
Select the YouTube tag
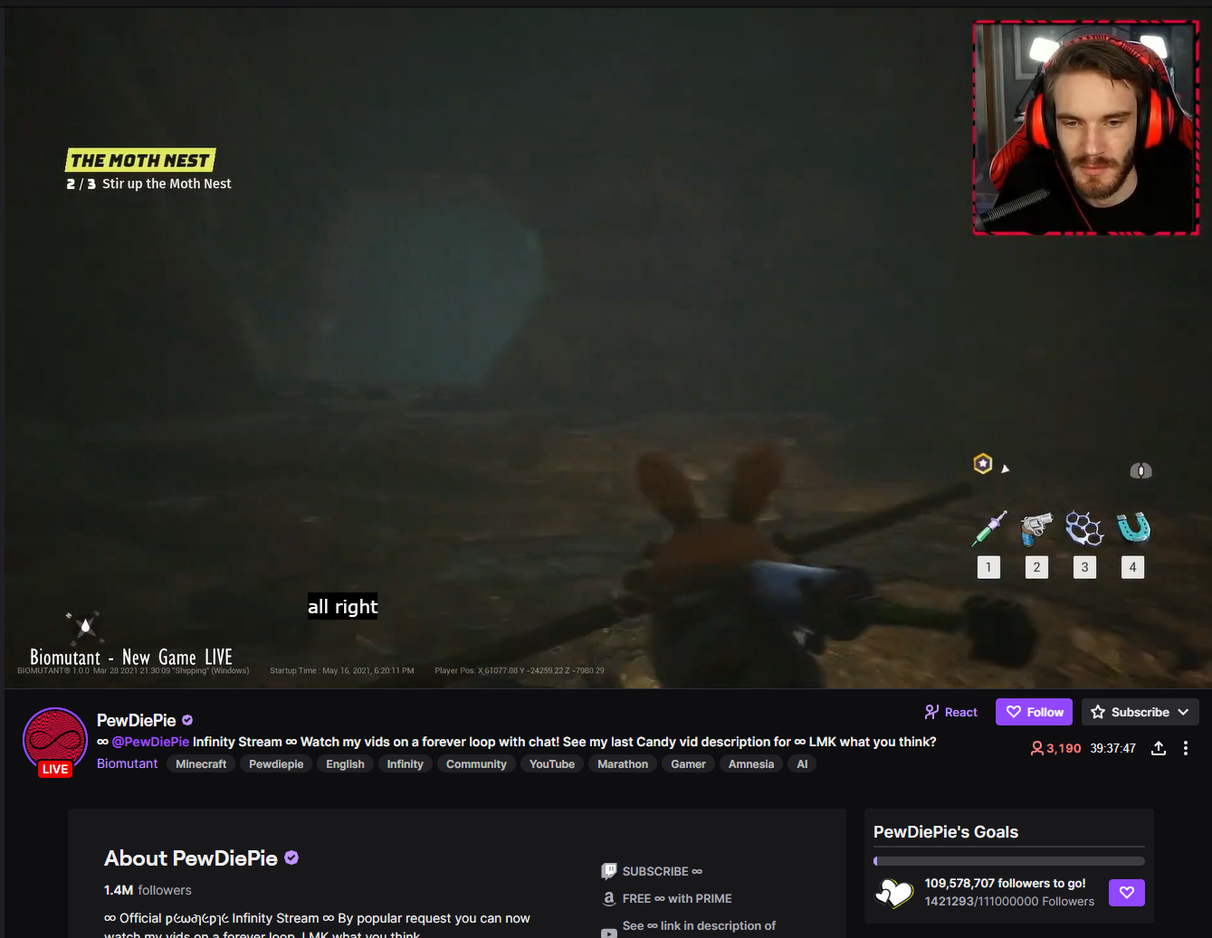552,764
